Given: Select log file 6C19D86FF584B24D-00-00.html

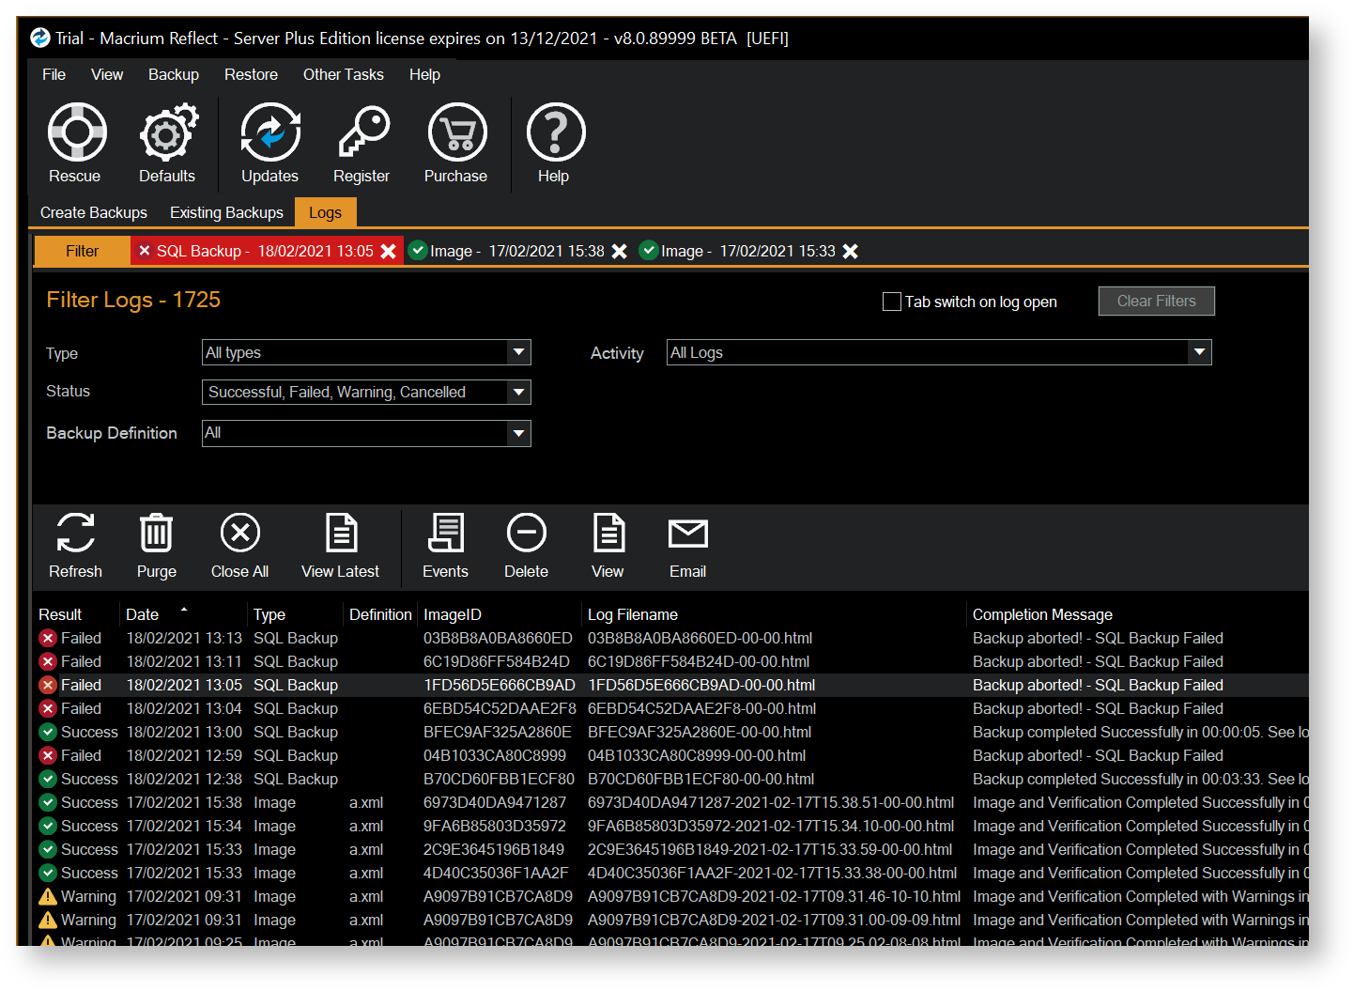Looking at the screenshot, I should coord(699,661).
